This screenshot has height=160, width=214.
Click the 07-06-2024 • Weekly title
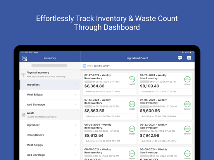click(x=153, y=100)
